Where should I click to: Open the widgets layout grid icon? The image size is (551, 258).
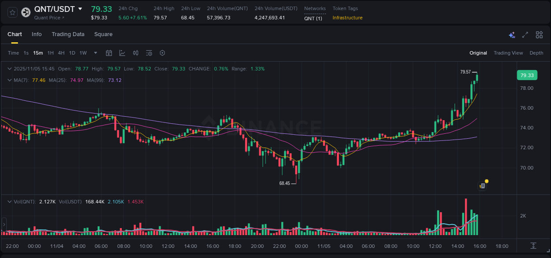tap(539, 35)
